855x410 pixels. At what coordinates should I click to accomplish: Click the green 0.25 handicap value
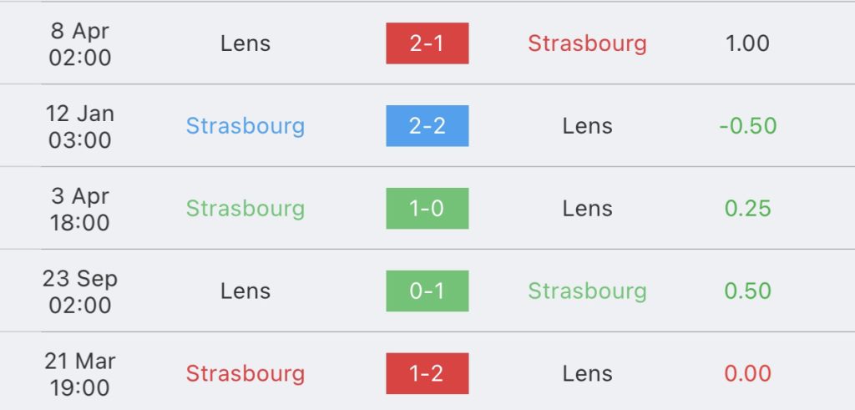tap(747, 209)
